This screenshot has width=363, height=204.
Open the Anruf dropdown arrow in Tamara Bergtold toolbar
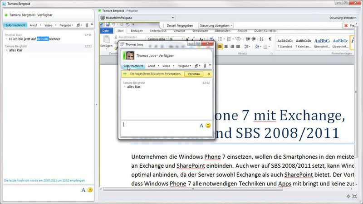click(x=40, y=25)
